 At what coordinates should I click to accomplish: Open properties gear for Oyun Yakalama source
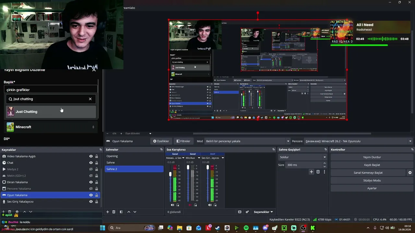click(17, 212)
